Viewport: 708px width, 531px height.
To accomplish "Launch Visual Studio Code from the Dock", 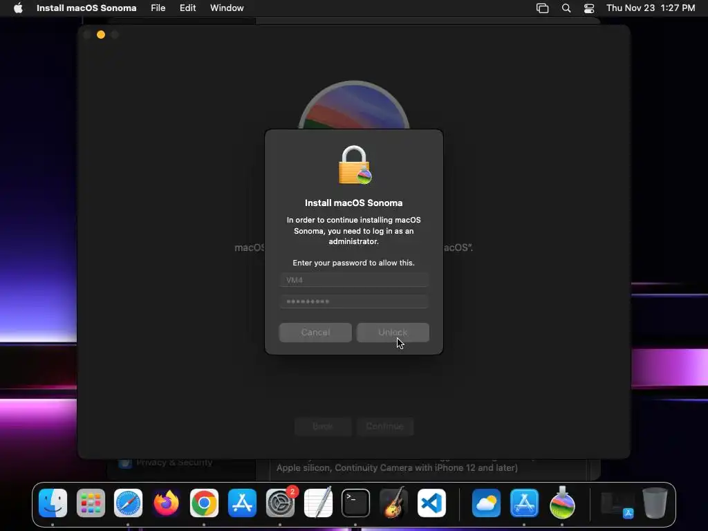I will pyautogui.click(x=431, y=503).
